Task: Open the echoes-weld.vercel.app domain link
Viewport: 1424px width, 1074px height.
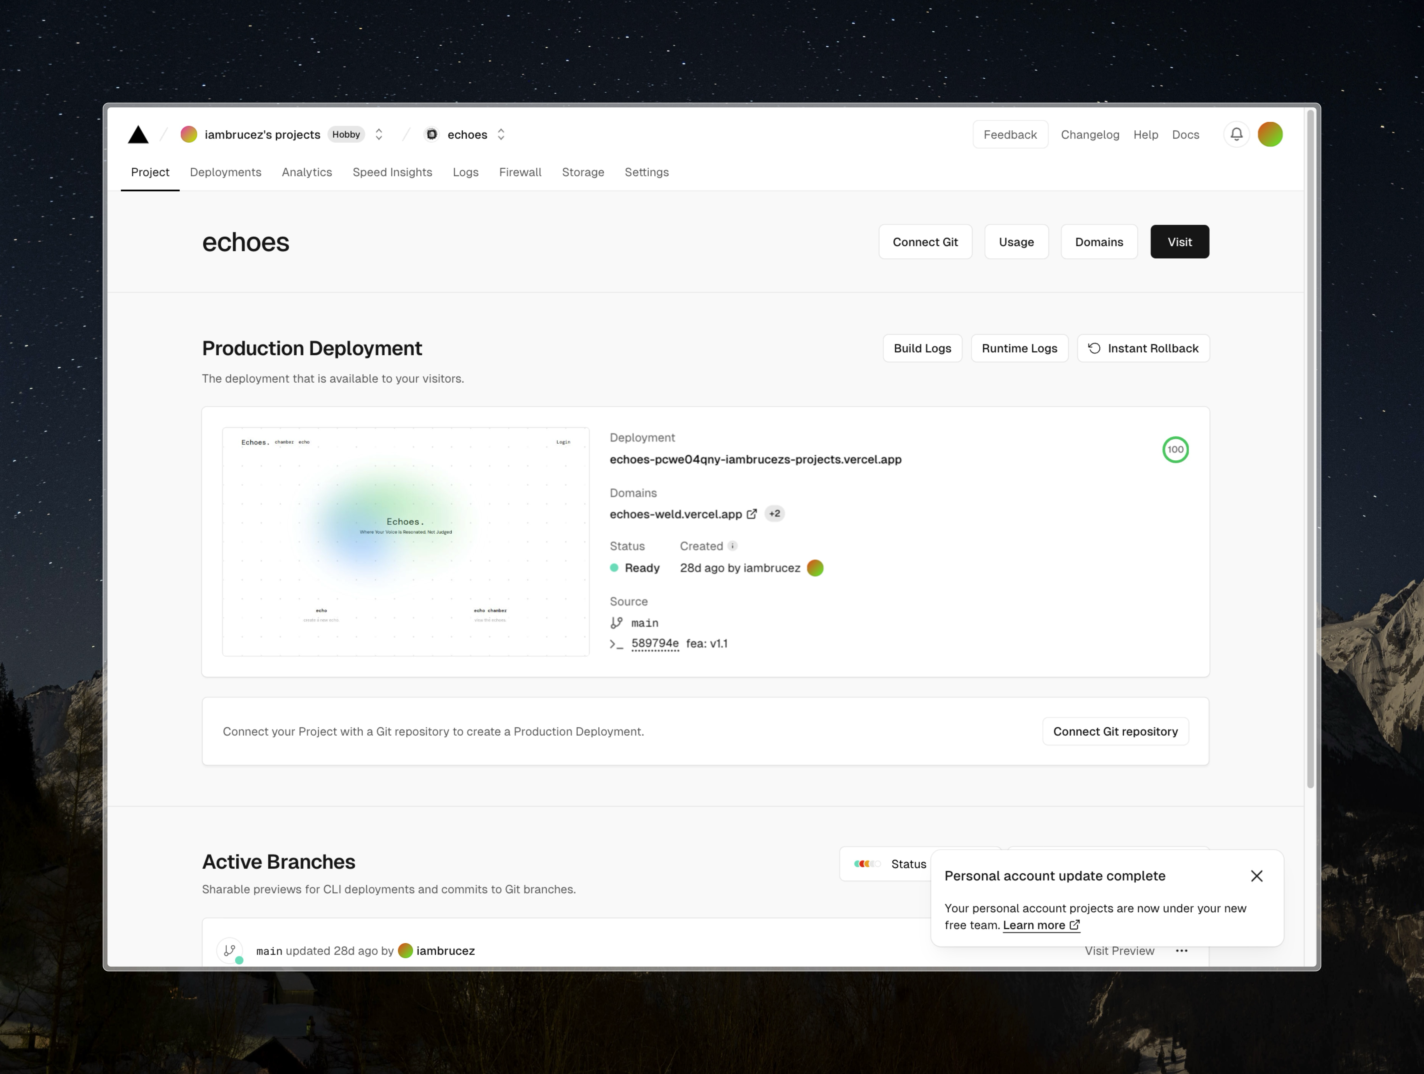Action: (x=675, y=514)
